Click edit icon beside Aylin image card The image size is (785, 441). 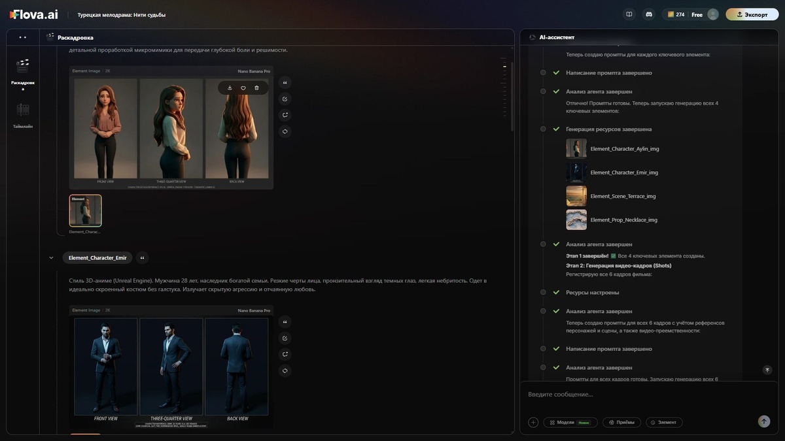(x=285, y=99)
